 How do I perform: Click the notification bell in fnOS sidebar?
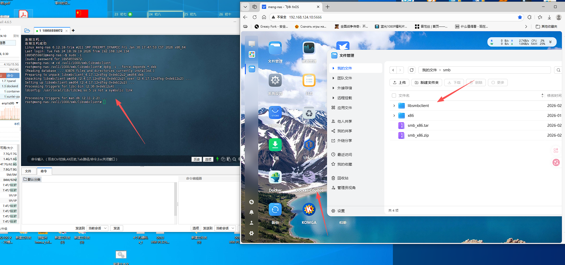tap(252, 212)
